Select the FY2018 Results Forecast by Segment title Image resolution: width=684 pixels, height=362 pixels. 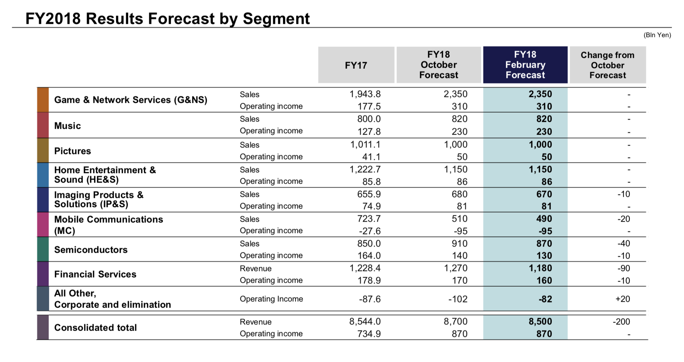168,19
